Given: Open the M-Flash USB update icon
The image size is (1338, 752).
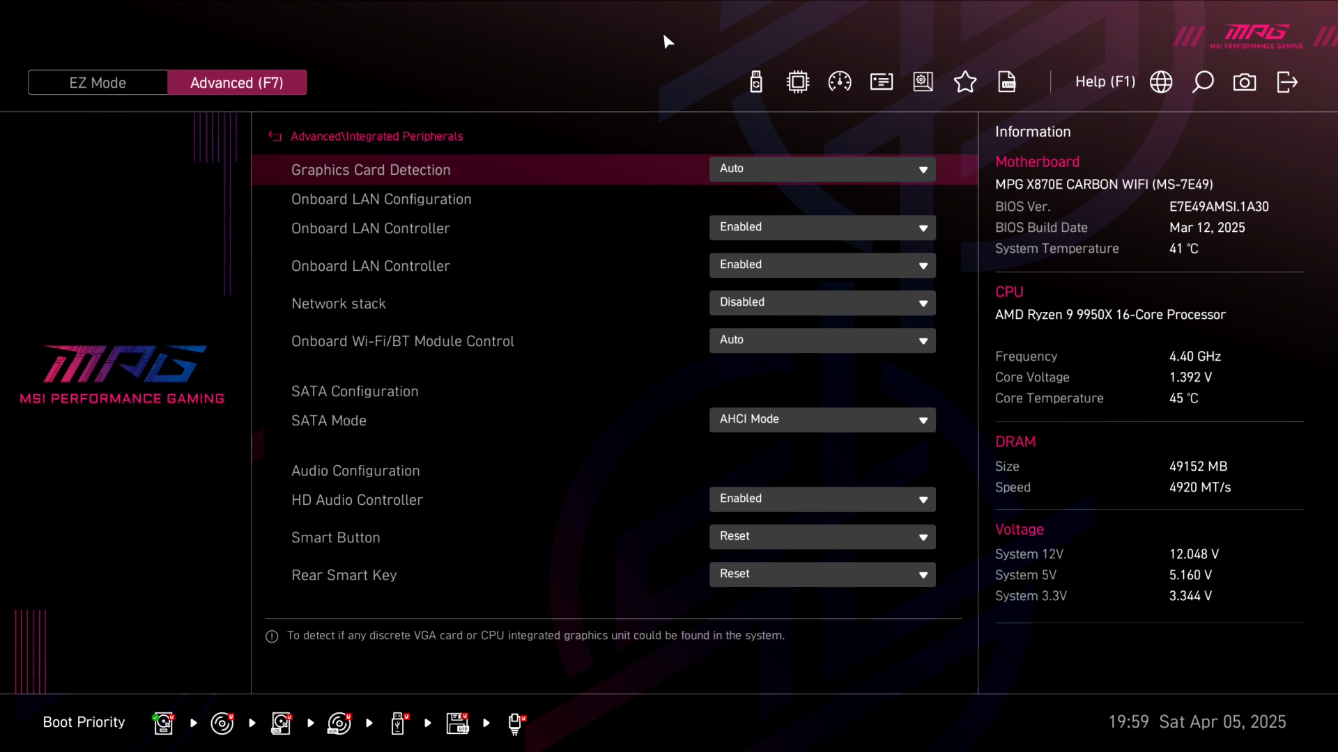Looking at the screenshot, I should pyautogui.click(x=756, y=82).
